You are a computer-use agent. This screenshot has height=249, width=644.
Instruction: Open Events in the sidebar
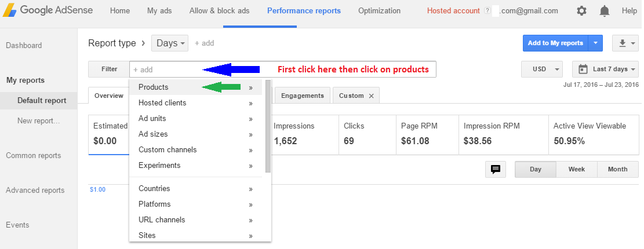(x=17, y=225)
